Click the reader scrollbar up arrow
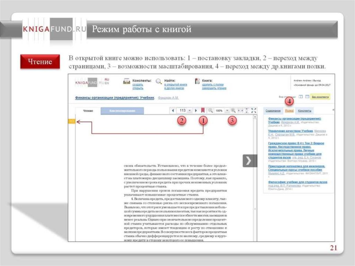The height and width of the screenshot is (266, 355). pos(255,117)
